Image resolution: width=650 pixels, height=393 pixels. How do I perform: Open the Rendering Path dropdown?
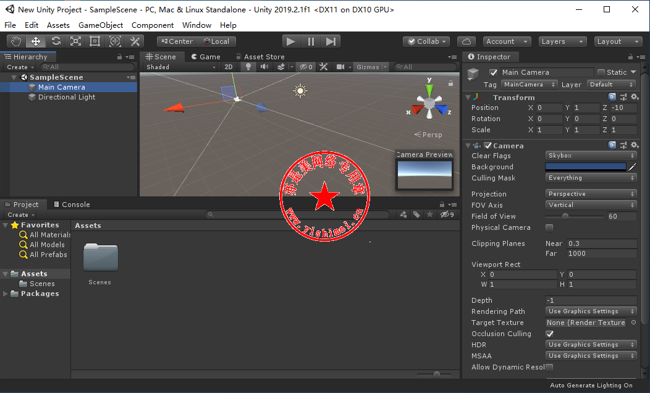click(591, 311)
